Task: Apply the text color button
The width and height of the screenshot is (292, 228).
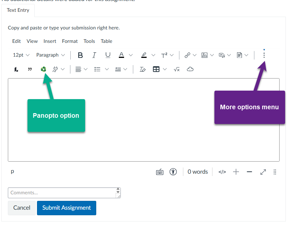Action: pos(121,55)
